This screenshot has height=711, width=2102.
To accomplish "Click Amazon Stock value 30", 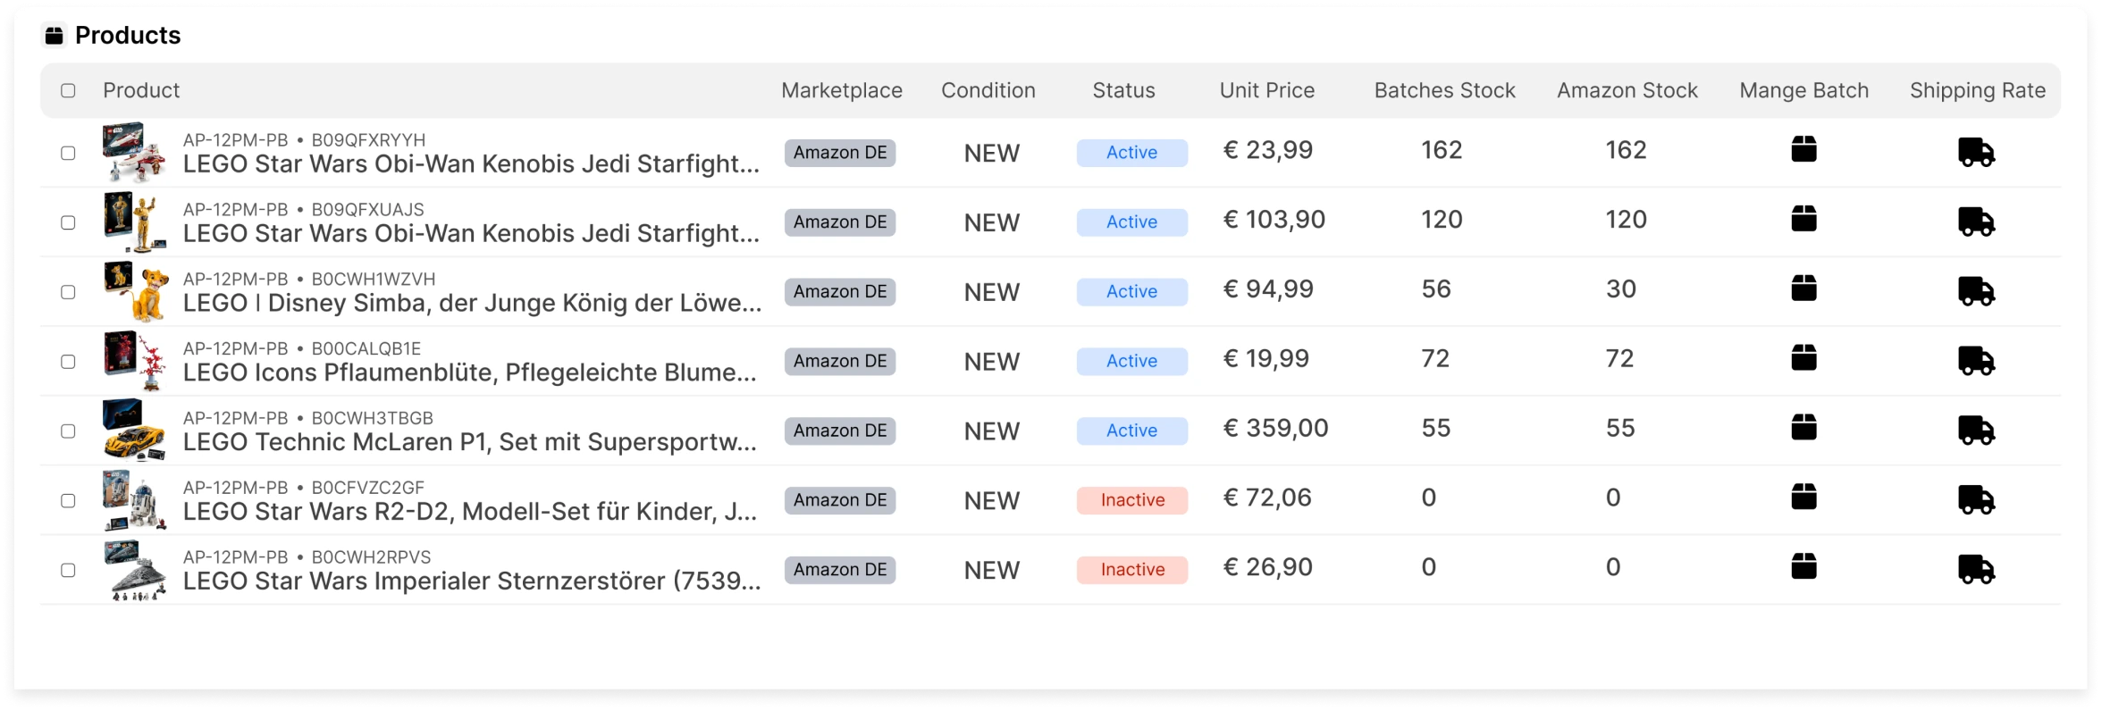I will [1620, 289].
